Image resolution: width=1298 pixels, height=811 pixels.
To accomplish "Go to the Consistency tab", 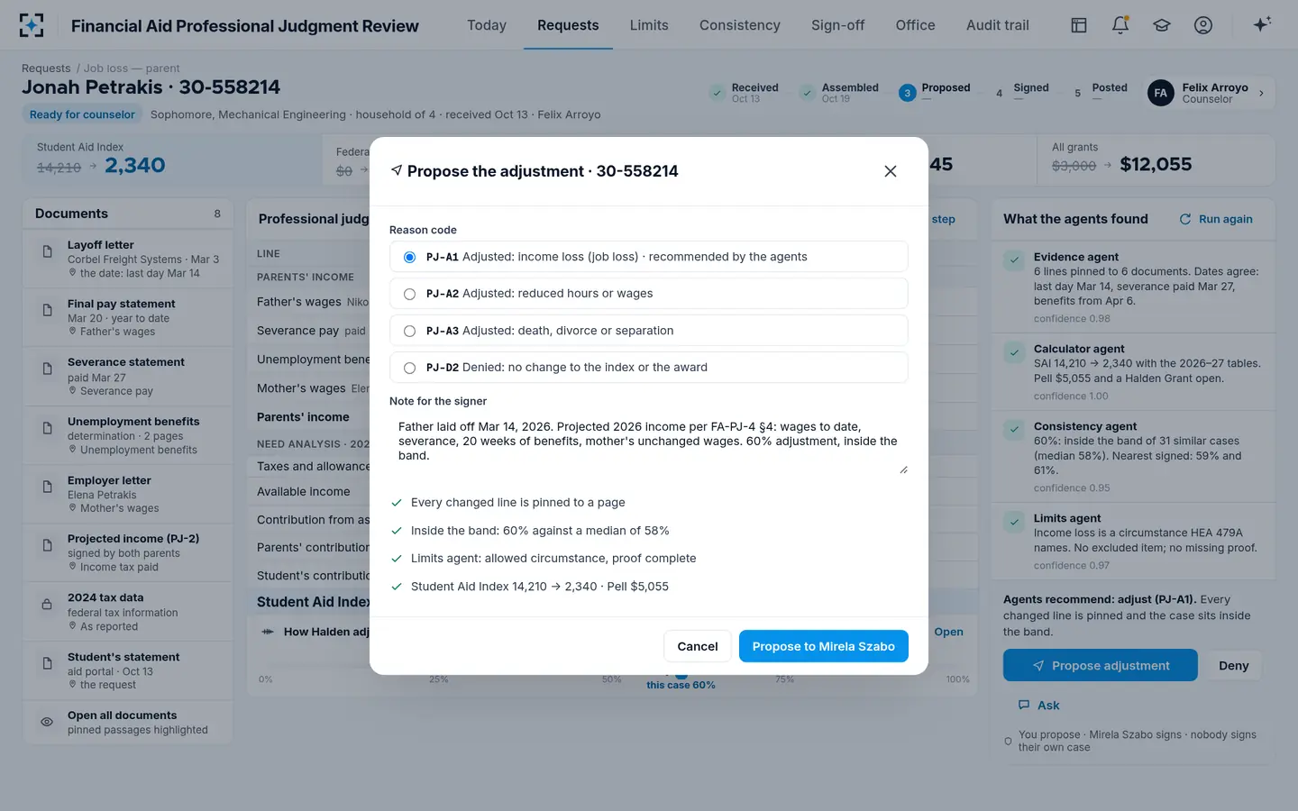I will 740,25.
